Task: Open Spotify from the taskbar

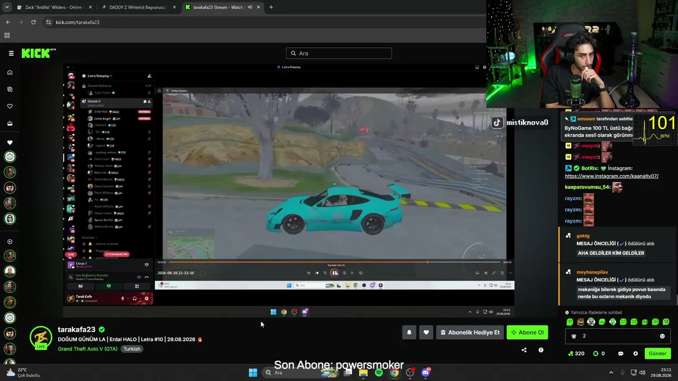Action: click(379, 373)
